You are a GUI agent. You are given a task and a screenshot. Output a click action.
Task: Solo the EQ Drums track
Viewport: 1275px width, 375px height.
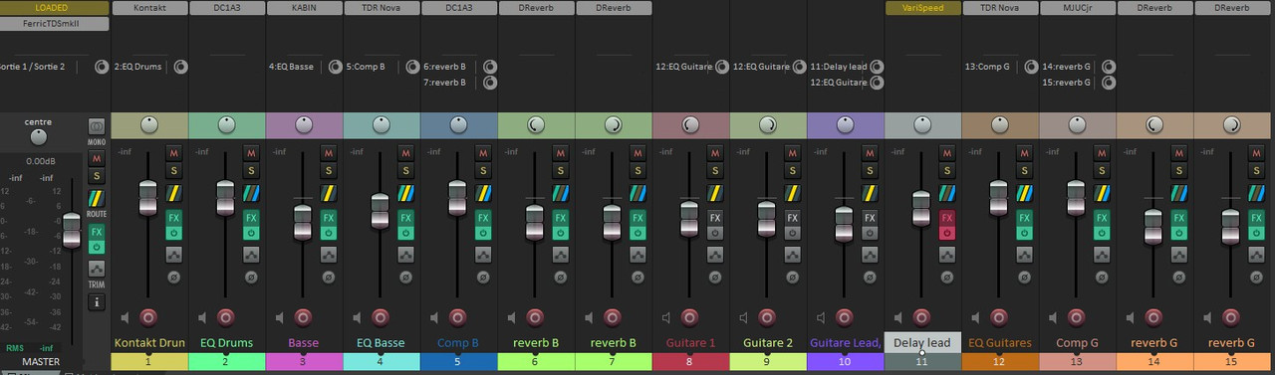[252, 171]
